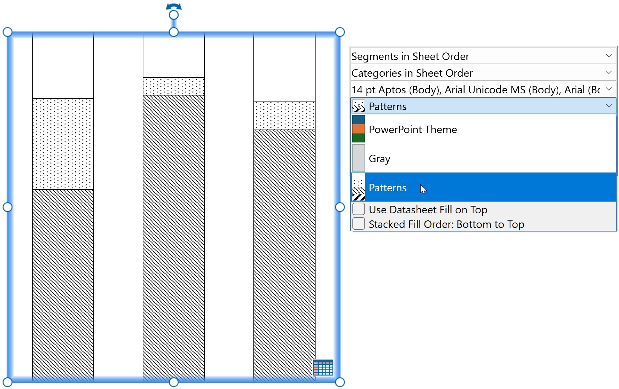Screen dimensions: 619x389
Task: Enable Use Datasheet Fill on Top
Action: click(359, 209)
